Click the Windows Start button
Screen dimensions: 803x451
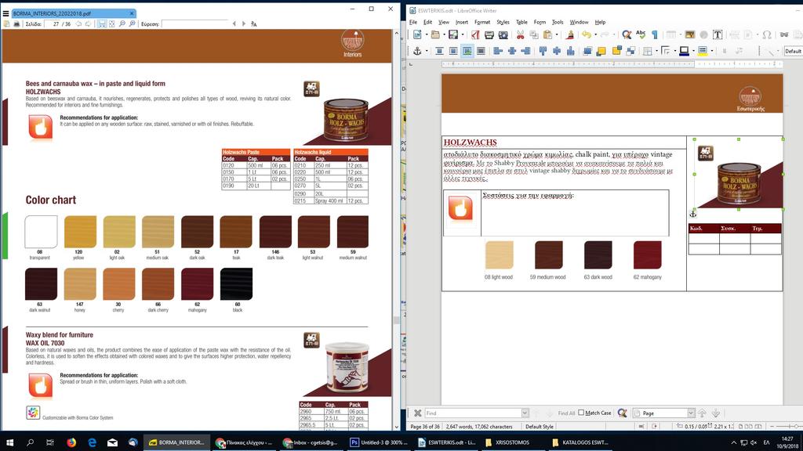[x=9, y=442]
